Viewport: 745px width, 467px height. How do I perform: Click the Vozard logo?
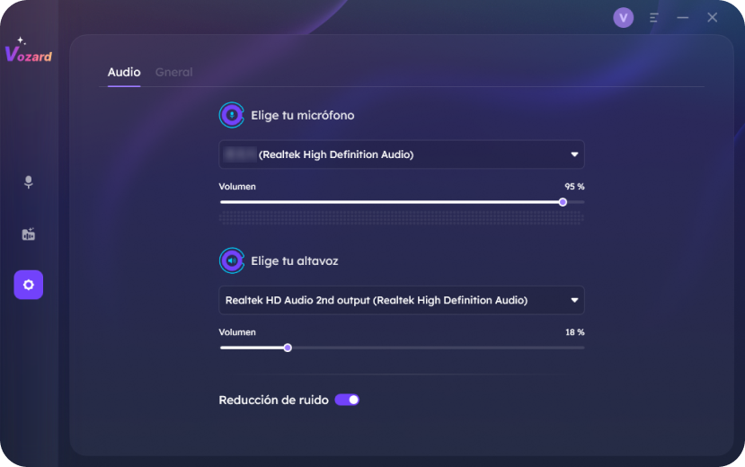coord(28,50)
